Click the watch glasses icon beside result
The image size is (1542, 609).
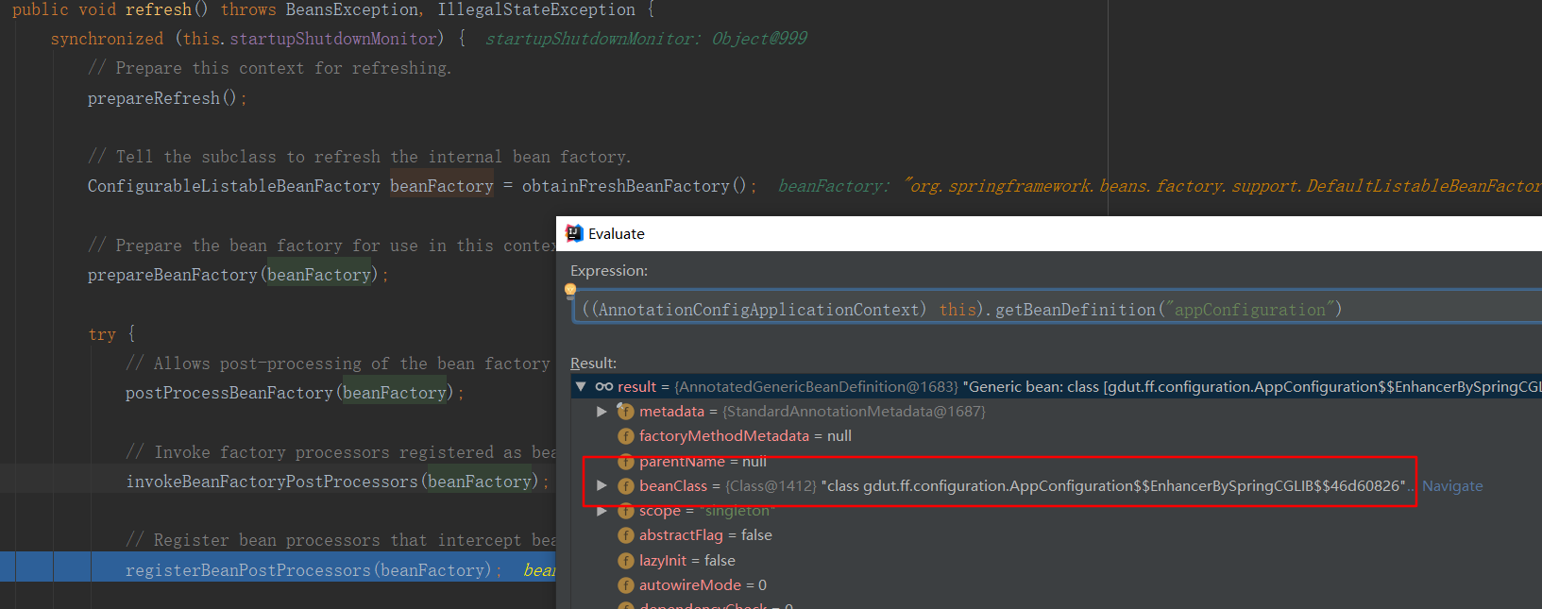(604, 386)
